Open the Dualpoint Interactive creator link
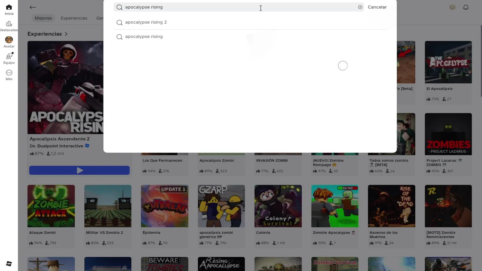This screenshot has width=482, height=271. 60,146
